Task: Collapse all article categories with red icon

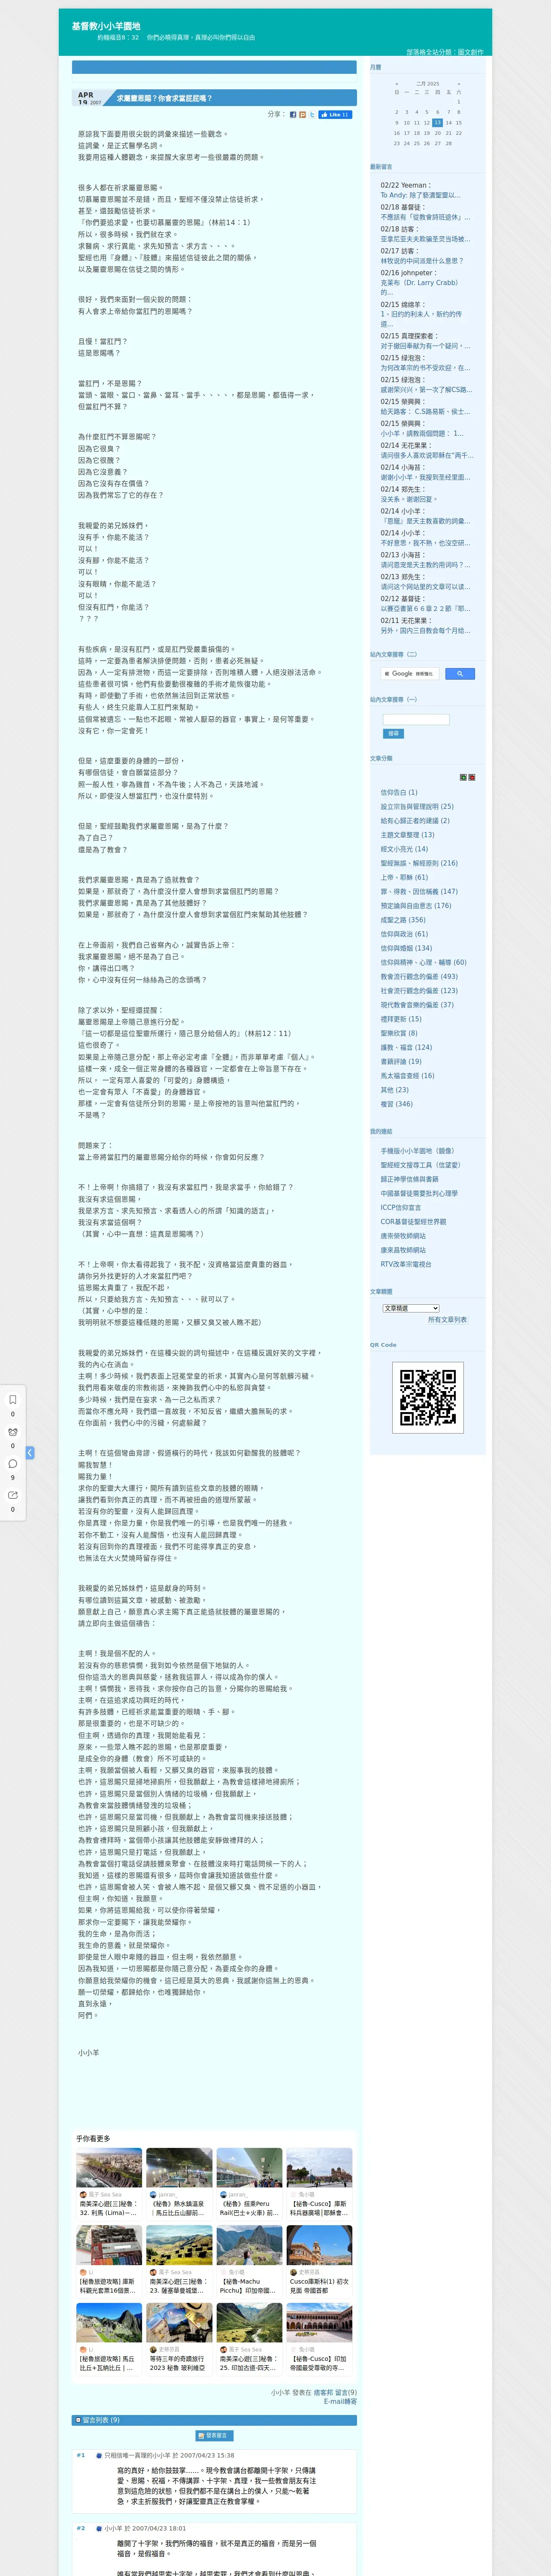Action: click(472, 777)
